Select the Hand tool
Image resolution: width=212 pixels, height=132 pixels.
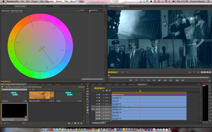click(x=87, y=110)
